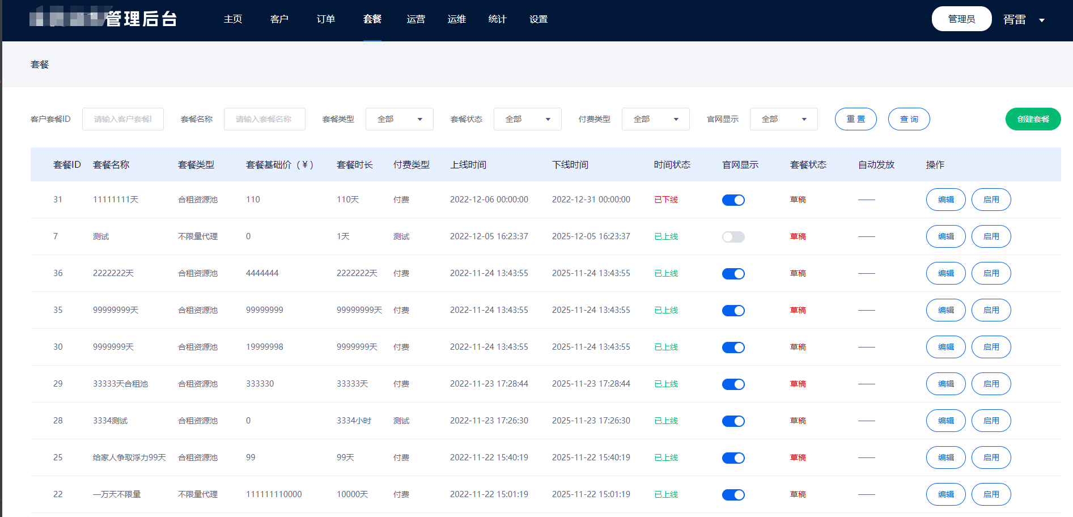The image size is (1073, 517).
Task: Select the 套餐 navigation tab
Action: click(372, 19)
